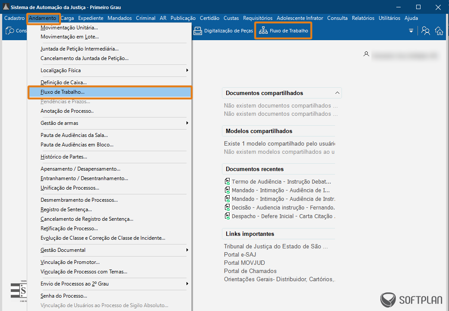Click the user profile icon
This screenshot has height=311, width=449.
tap(366, 54)
